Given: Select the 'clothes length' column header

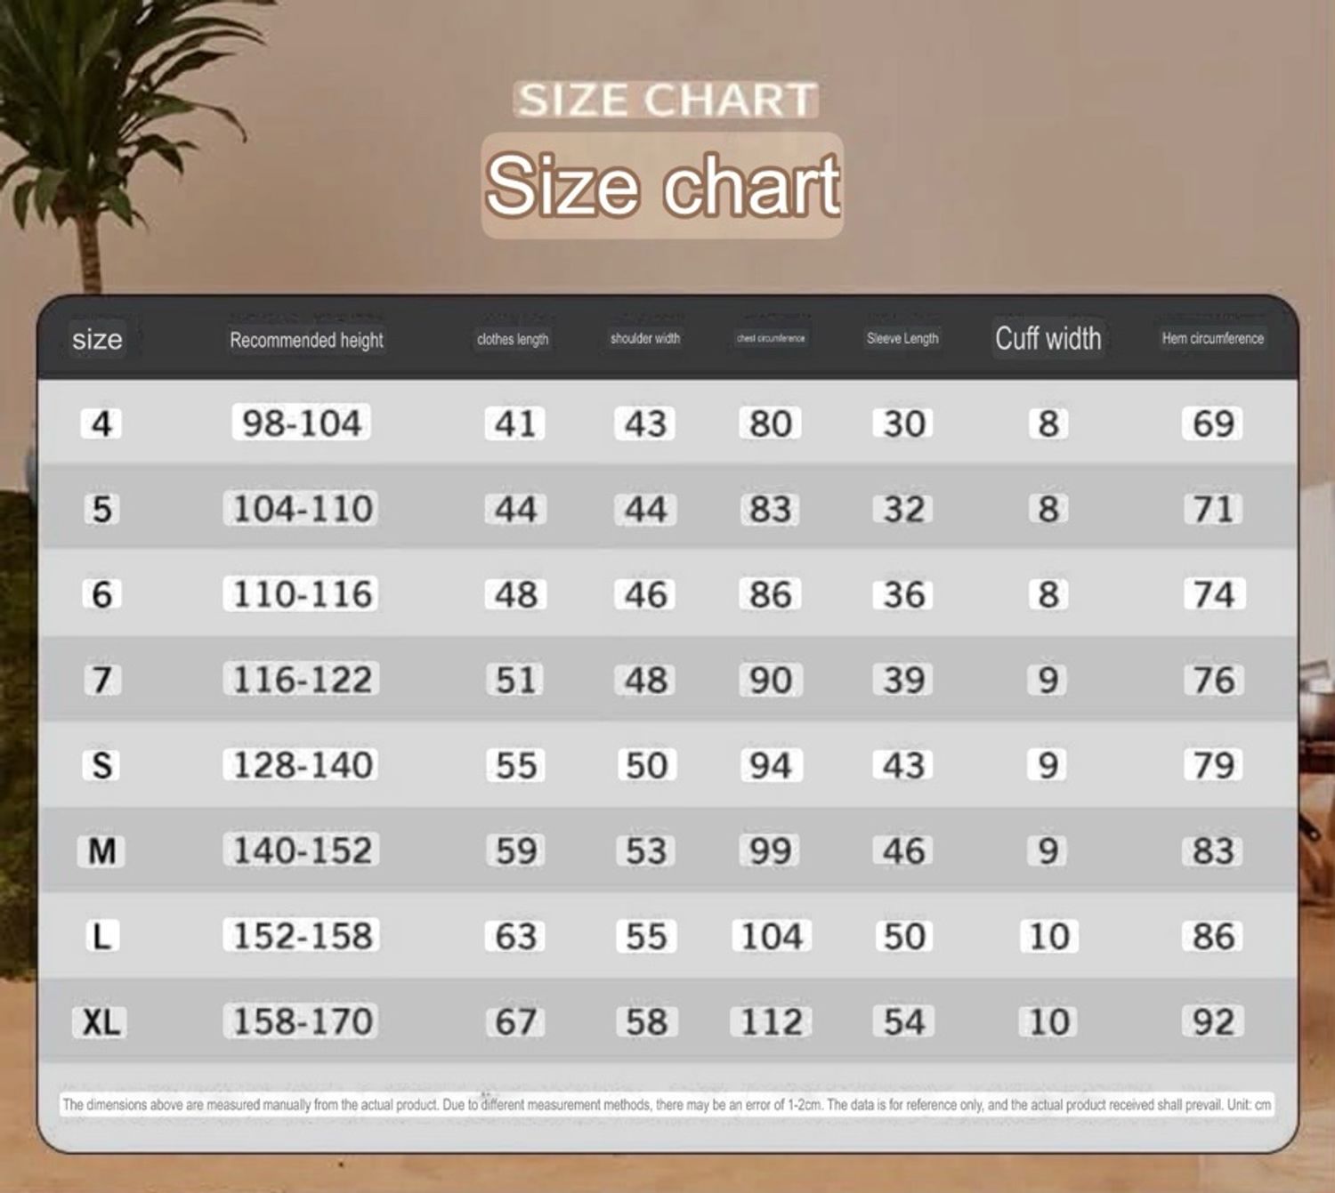Looking at the screenshot, I should (x=513, y=339).
